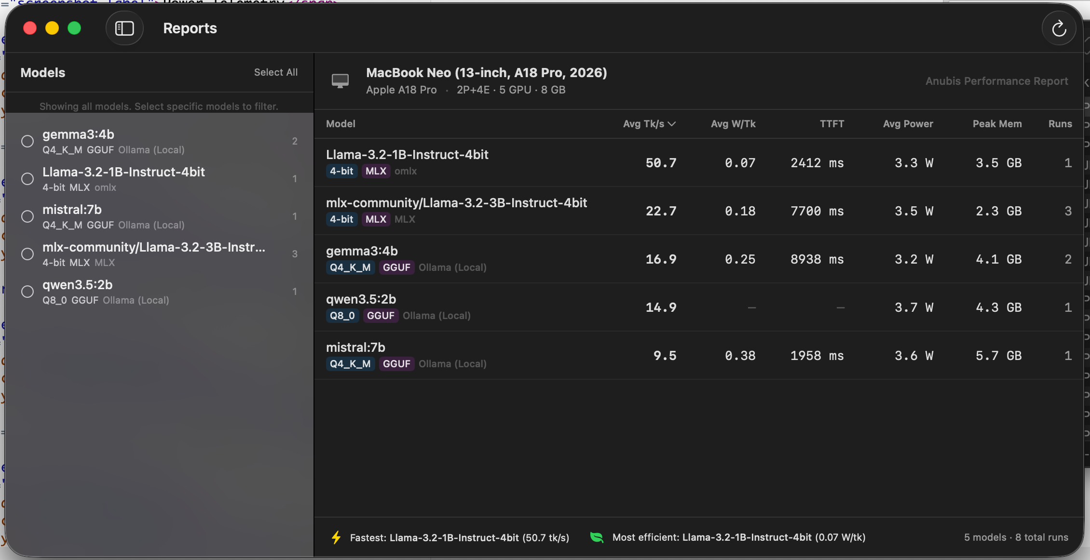Viewport: 1090px width, 560px height.
Task: Click the green fullscreen window button
Action: (x=74, y=28)
